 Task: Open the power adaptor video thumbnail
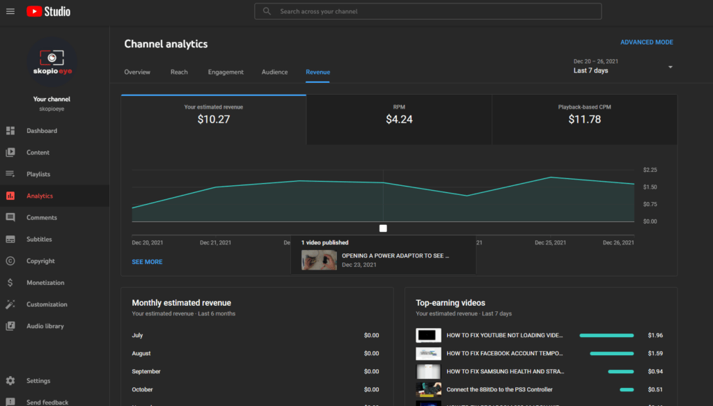pos(319,260)
